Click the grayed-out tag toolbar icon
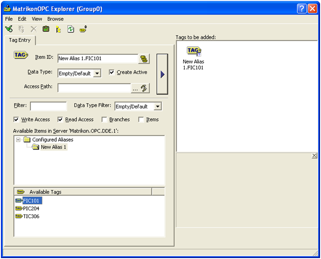Viewport: 321px width, 259px height. [x=21, y=29]
